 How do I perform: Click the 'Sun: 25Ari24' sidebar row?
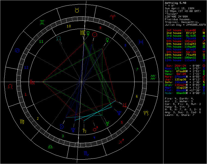(185, 66)
